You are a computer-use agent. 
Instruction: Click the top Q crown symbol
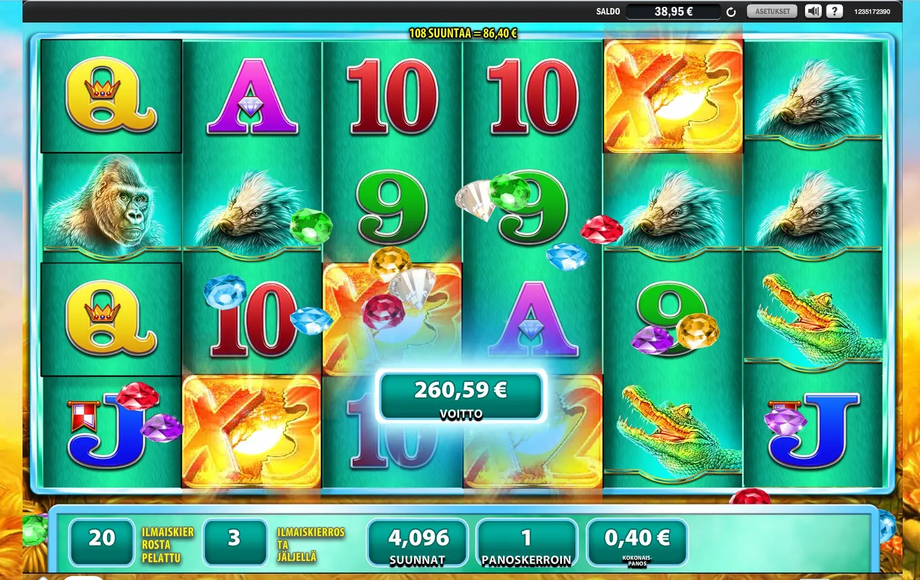pos(111,95)
